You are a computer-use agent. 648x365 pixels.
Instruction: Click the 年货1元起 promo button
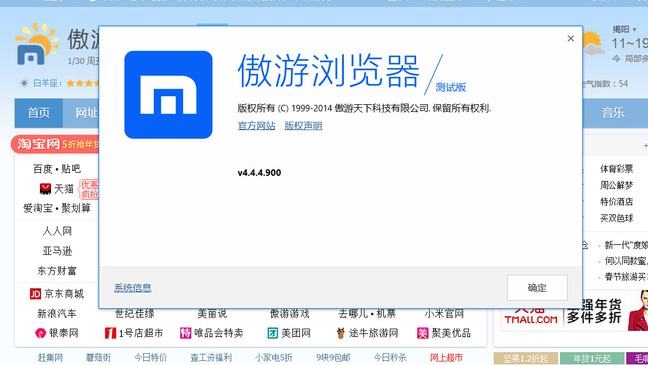click(x=592, y=359)
